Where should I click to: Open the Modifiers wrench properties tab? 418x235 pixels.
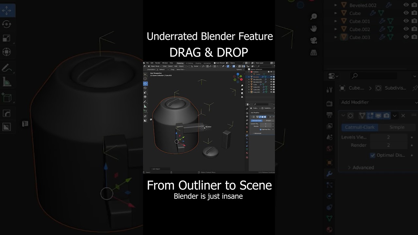[247, 135]
